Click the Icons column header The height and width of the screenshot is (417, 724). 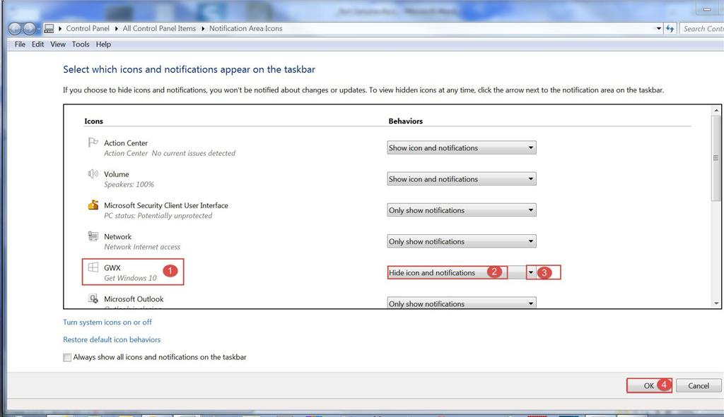(x=93, y=121)
